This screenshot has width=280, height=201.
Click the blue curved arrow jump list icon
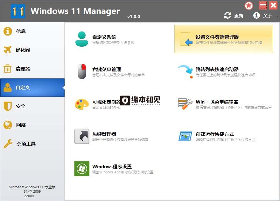185,71
